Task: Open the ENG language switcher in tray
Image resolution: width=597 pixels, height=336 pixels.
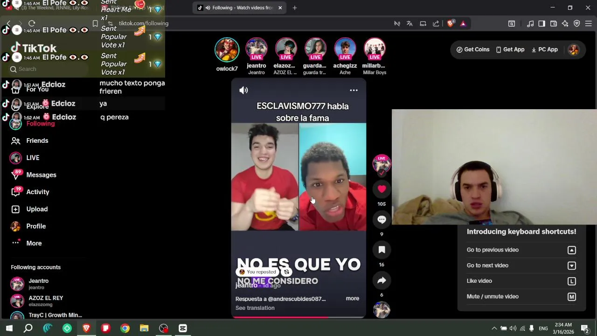Action: point(543,329)
